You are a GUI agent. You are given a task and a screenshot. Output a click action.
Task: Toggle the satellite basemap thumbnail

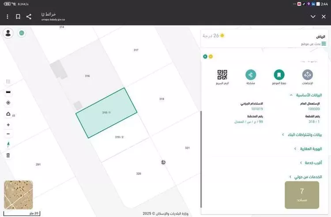(x=18, y=195)
